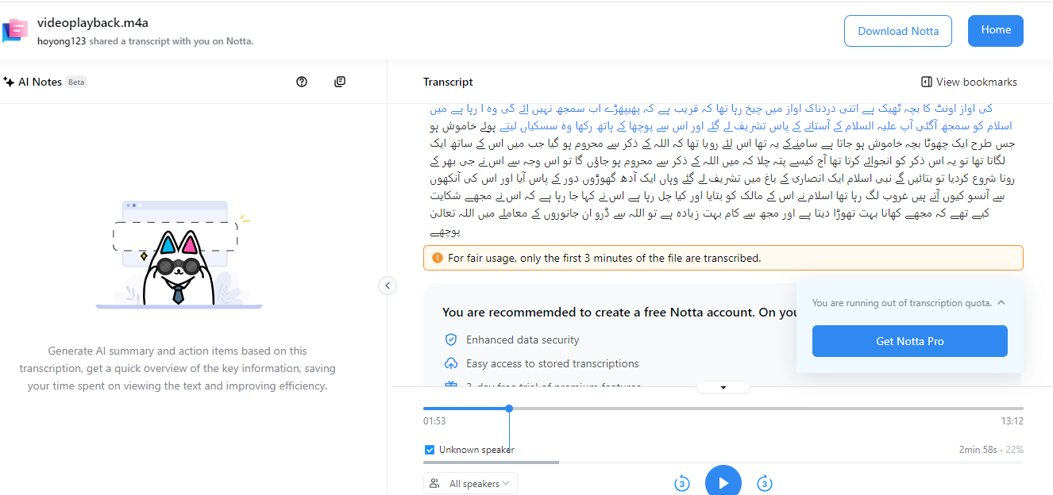Toggle the Unknown speaker checkbox
The width and height of the screenshot is (1053, 495).
[430, 450]
